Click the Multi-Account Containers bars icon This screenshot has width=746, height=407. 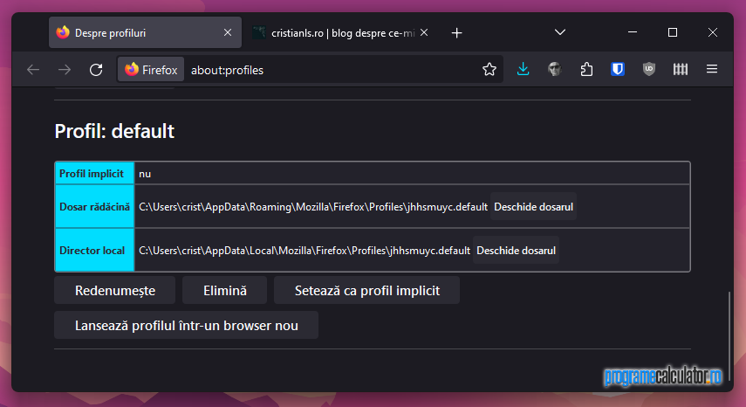pyautogui.click(x=681, y=69)
